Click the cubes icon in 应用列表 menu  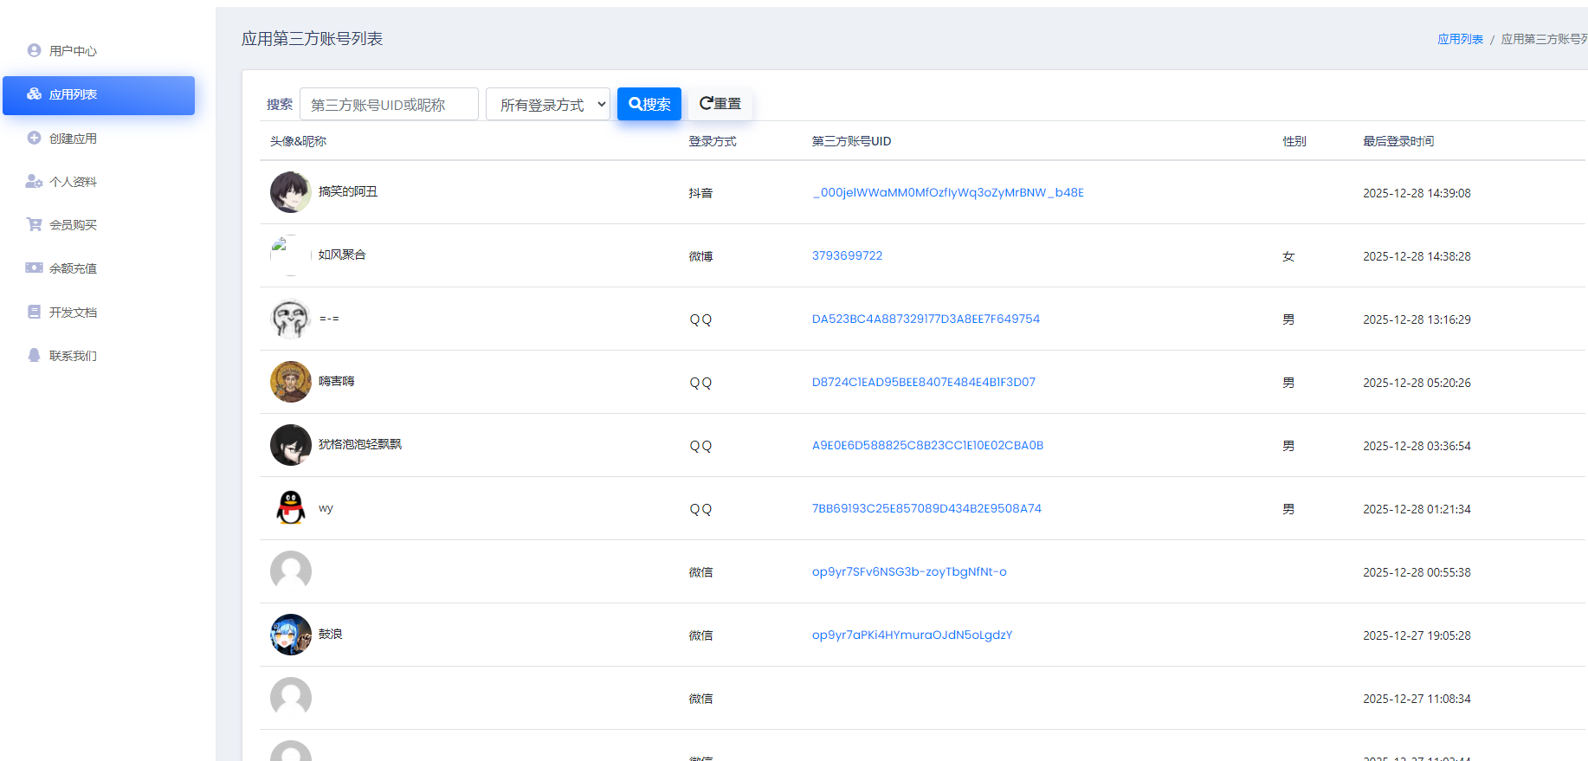[x=35, y=94]
